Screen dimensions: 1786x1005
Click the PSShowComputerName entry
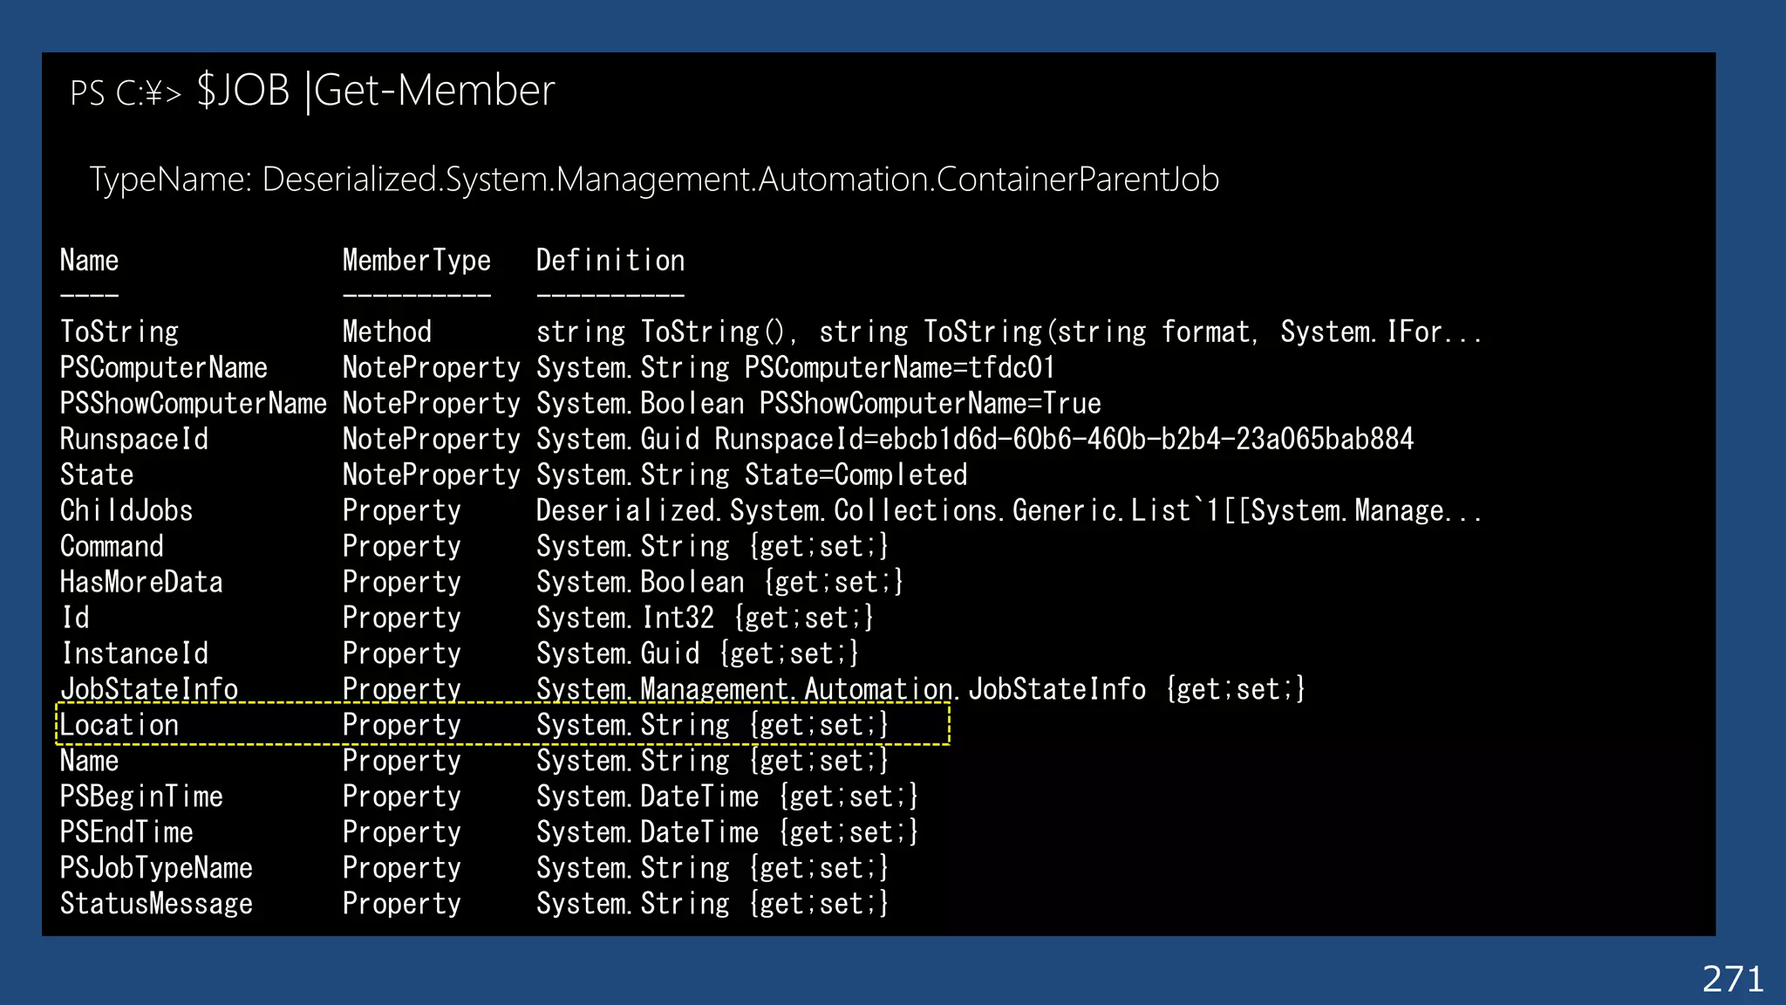pos(193,404)
